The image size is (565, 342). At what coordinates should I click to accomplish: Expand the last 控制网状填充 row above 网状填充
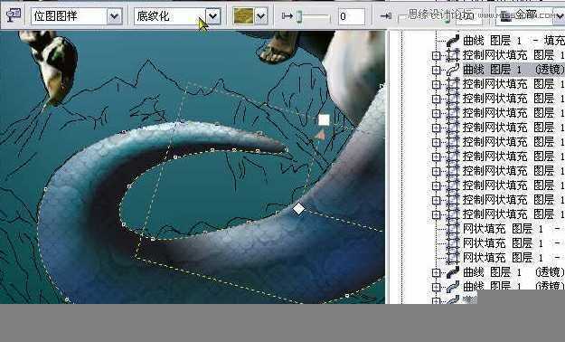click(x=436, y=214)
